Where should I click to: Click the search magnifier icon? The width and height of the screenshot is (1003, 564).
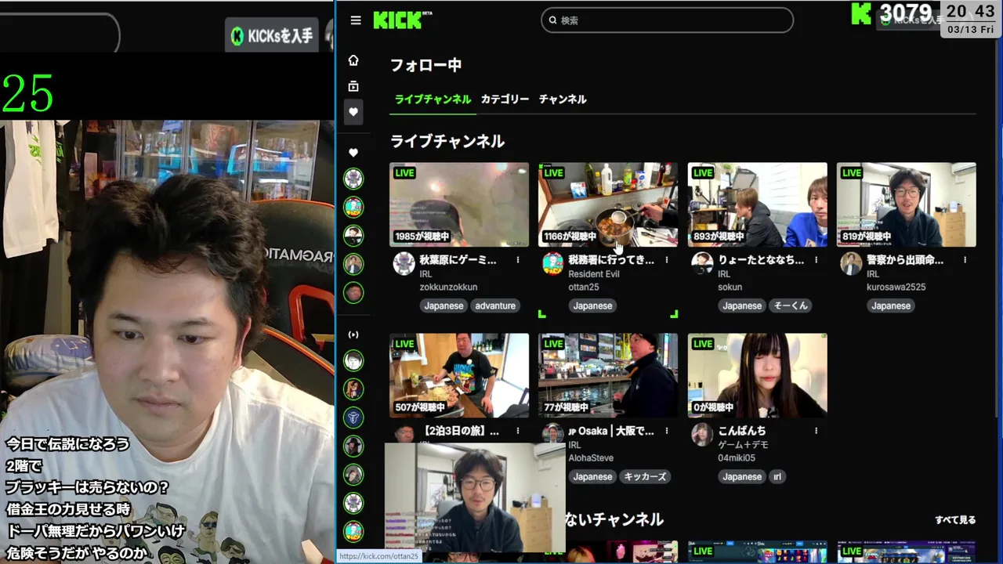(552, 20)
